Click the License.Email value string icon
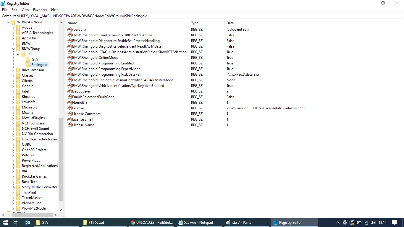404x227 pixels. point(69,119)
